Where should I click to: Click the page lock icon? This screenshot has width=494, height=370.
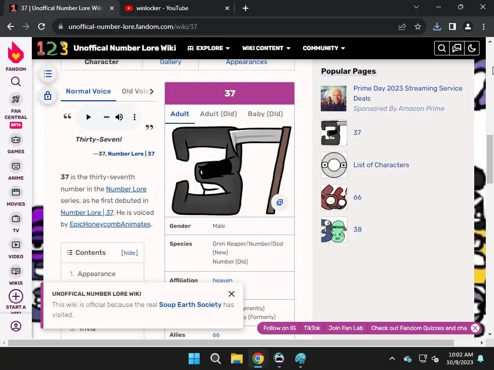48,95
